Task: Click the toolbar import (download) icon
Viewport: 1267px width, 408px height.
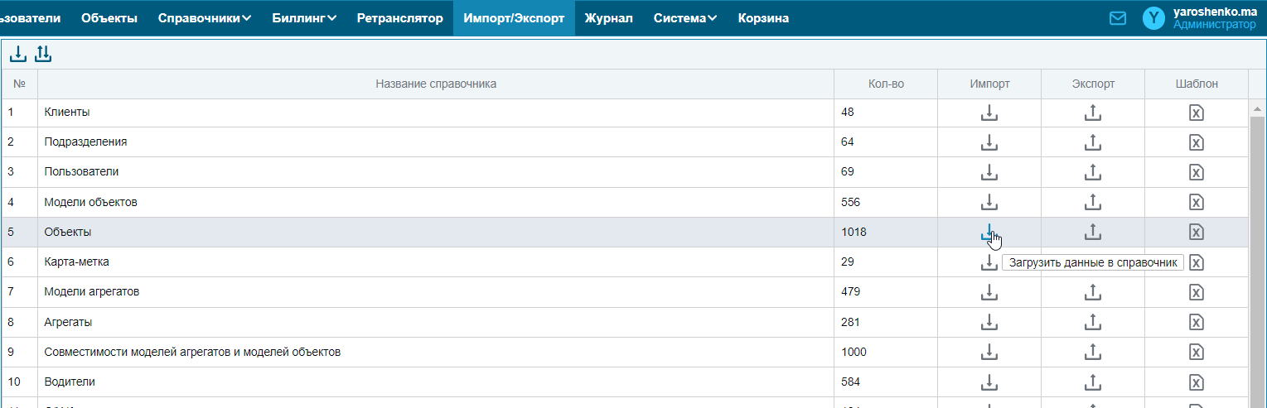Action: [17, 55]
